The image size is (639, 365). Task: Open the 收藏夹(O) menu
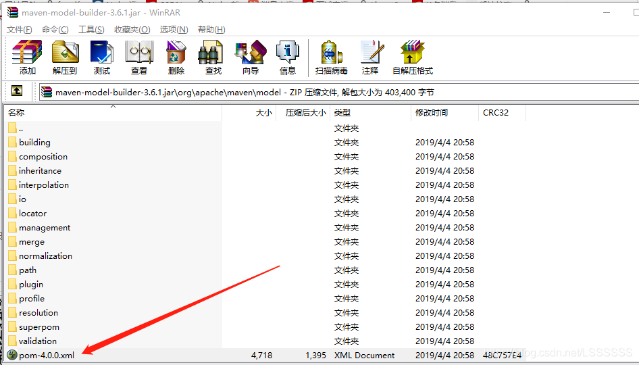(132, 29)
